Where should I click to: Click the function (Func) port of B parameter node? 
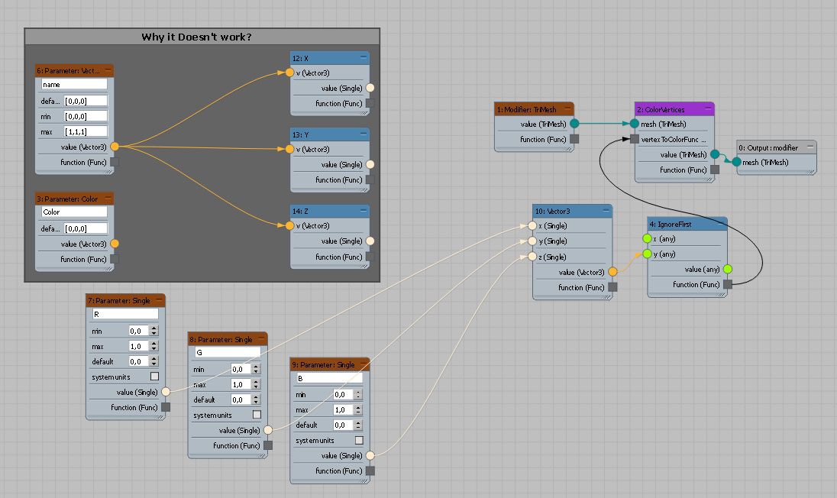pyautogui.click(x=370, y=471)
